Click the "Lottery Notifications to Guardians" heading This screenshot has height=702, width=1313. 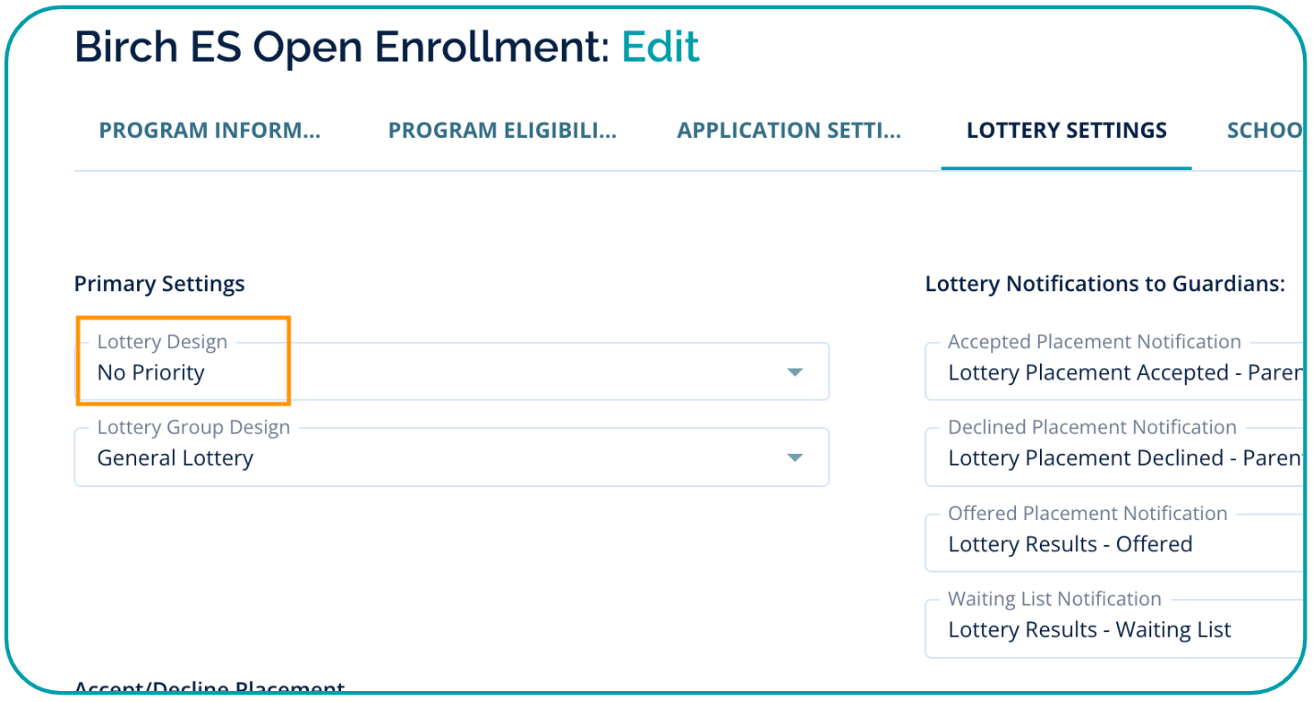pyautogui.click(x=1104, y=284)
